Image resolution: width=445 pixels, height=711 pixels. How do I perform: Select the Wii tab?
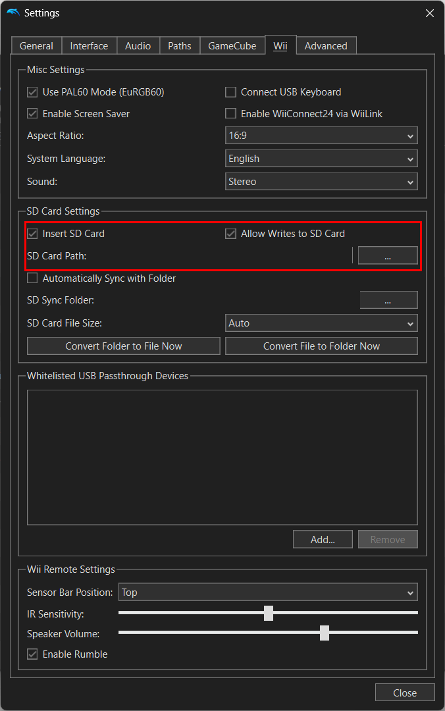(x=280, y=45)
